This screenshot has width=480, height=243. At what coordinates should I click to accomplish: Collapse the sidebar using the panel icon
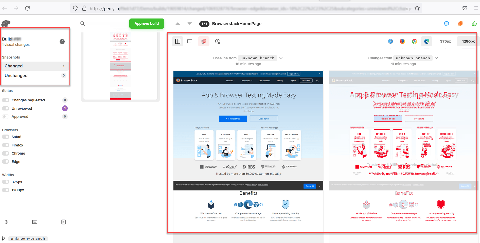63,222
